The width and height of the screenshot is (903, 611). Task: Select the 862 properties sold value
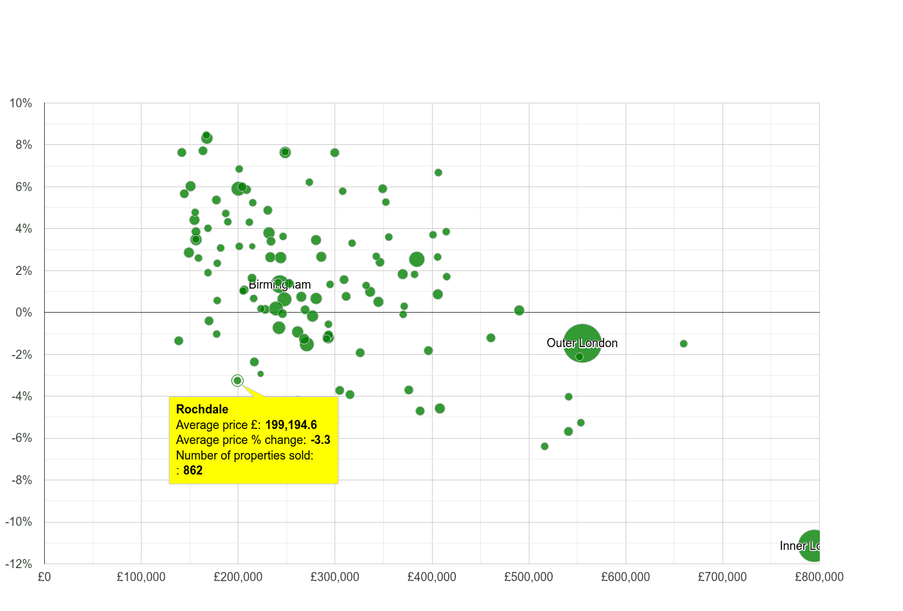click(192, 470)
